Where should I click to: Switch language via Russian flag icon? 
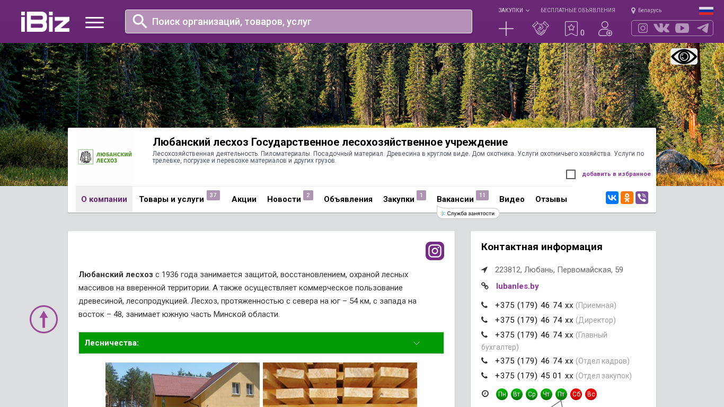click(706, 11)
